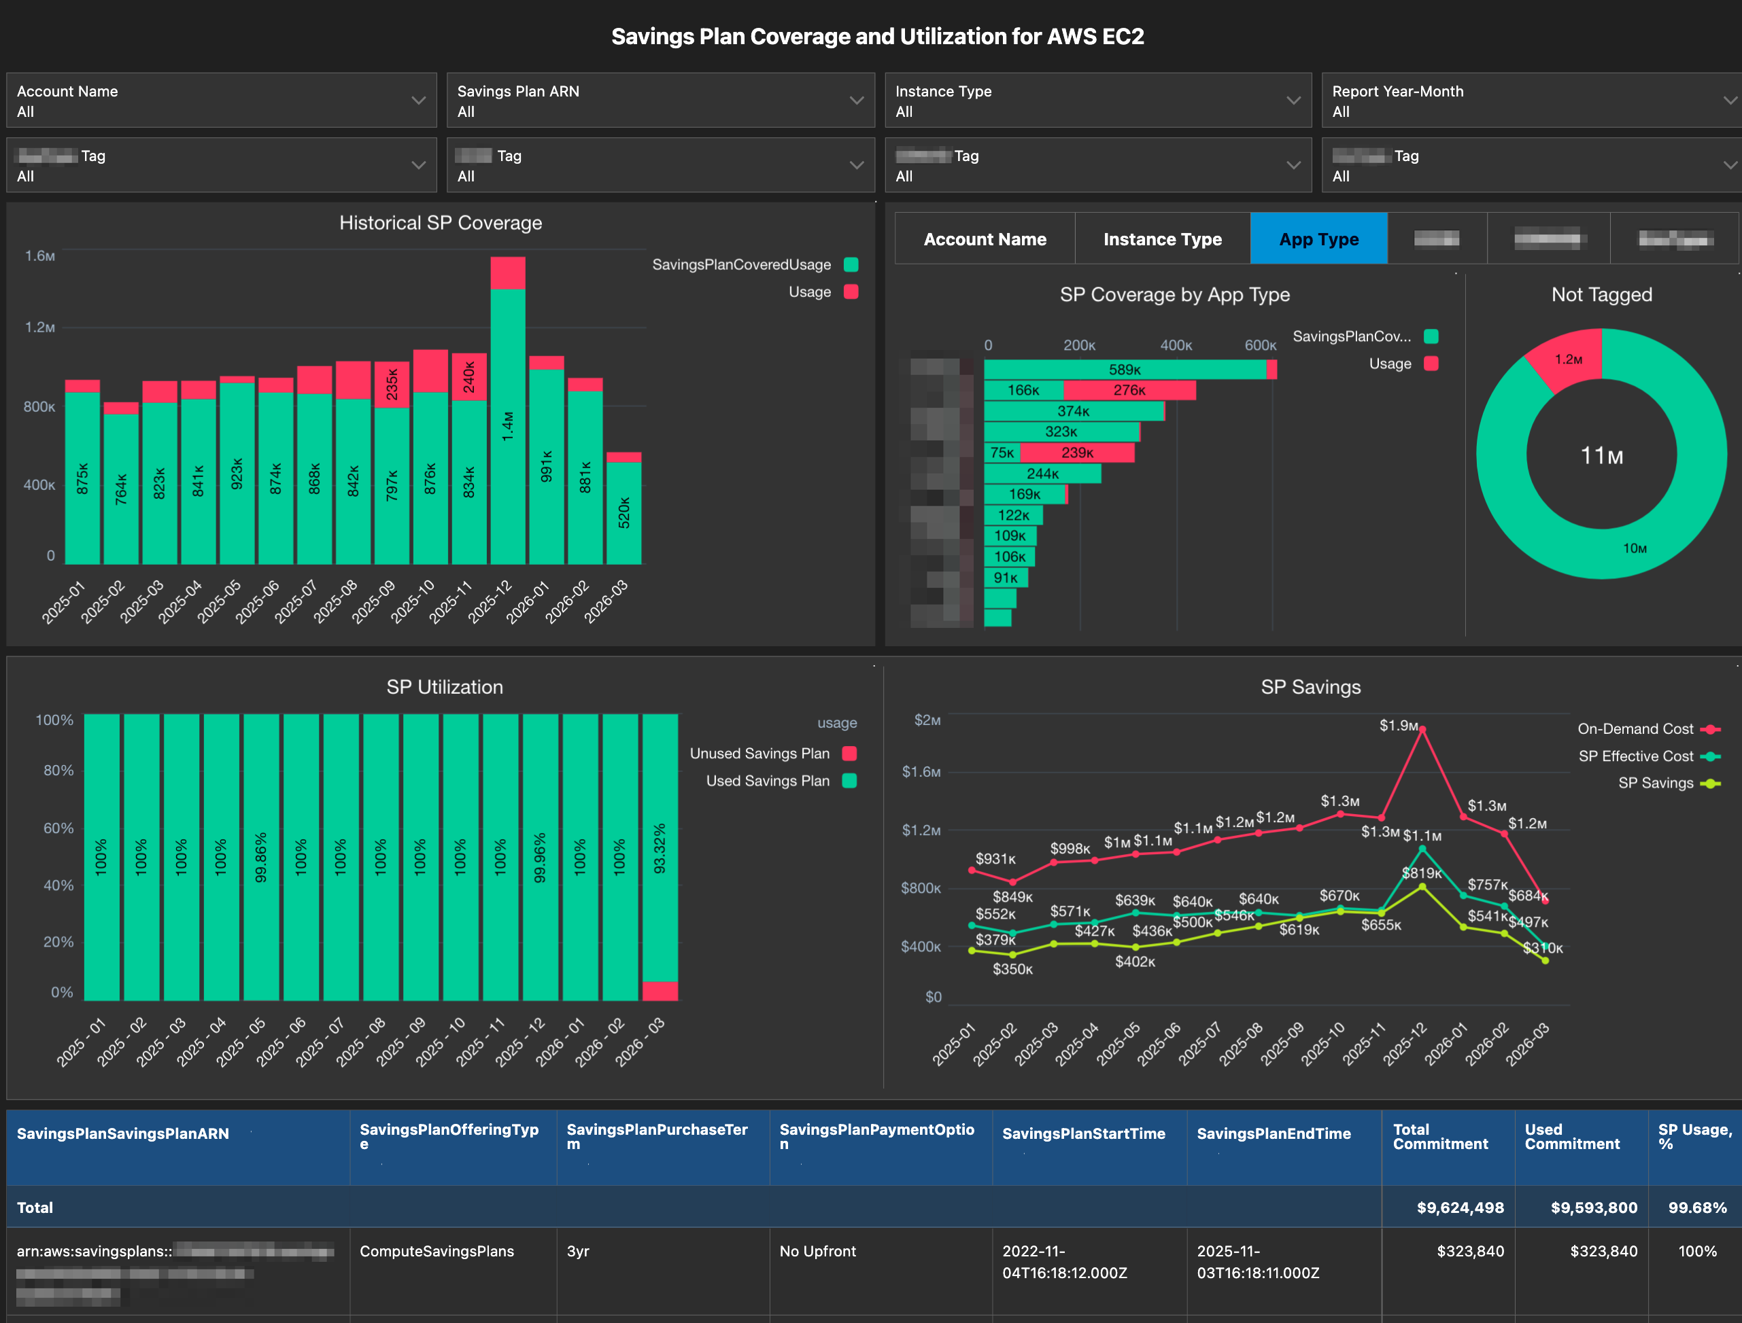Click the Usage red swatch in Historical SP Coverage legend

coord(851,292)
